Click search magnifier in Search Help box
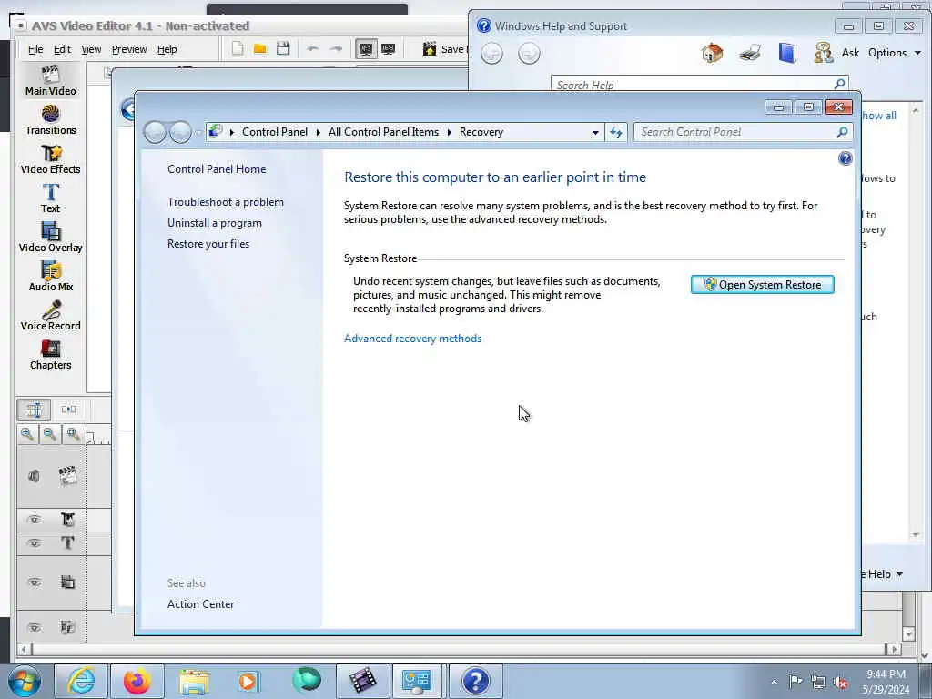932x699 pixels. 839,84
